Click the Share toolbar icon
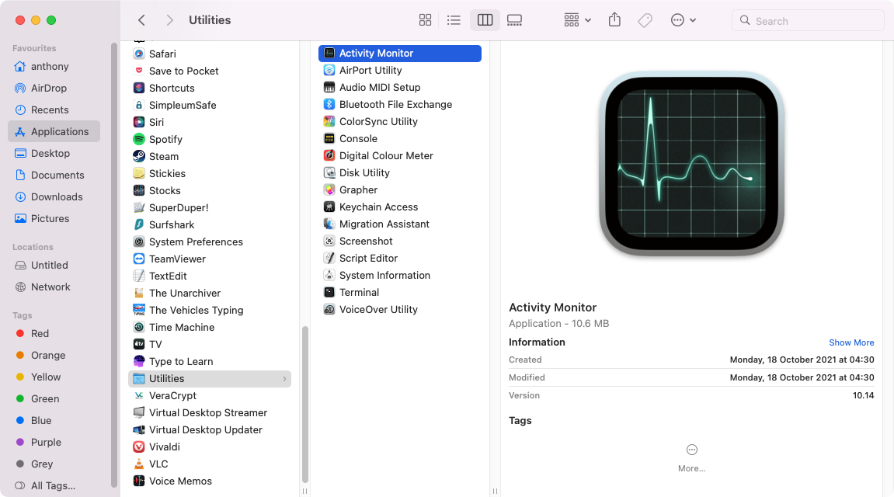The width and height of the screenshot is (894, 497). [614, 20]
